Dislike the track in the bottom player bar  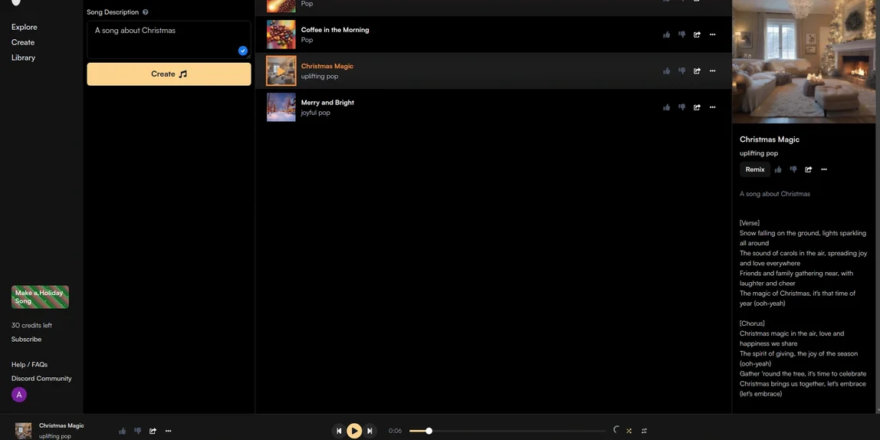pos(137,431)
